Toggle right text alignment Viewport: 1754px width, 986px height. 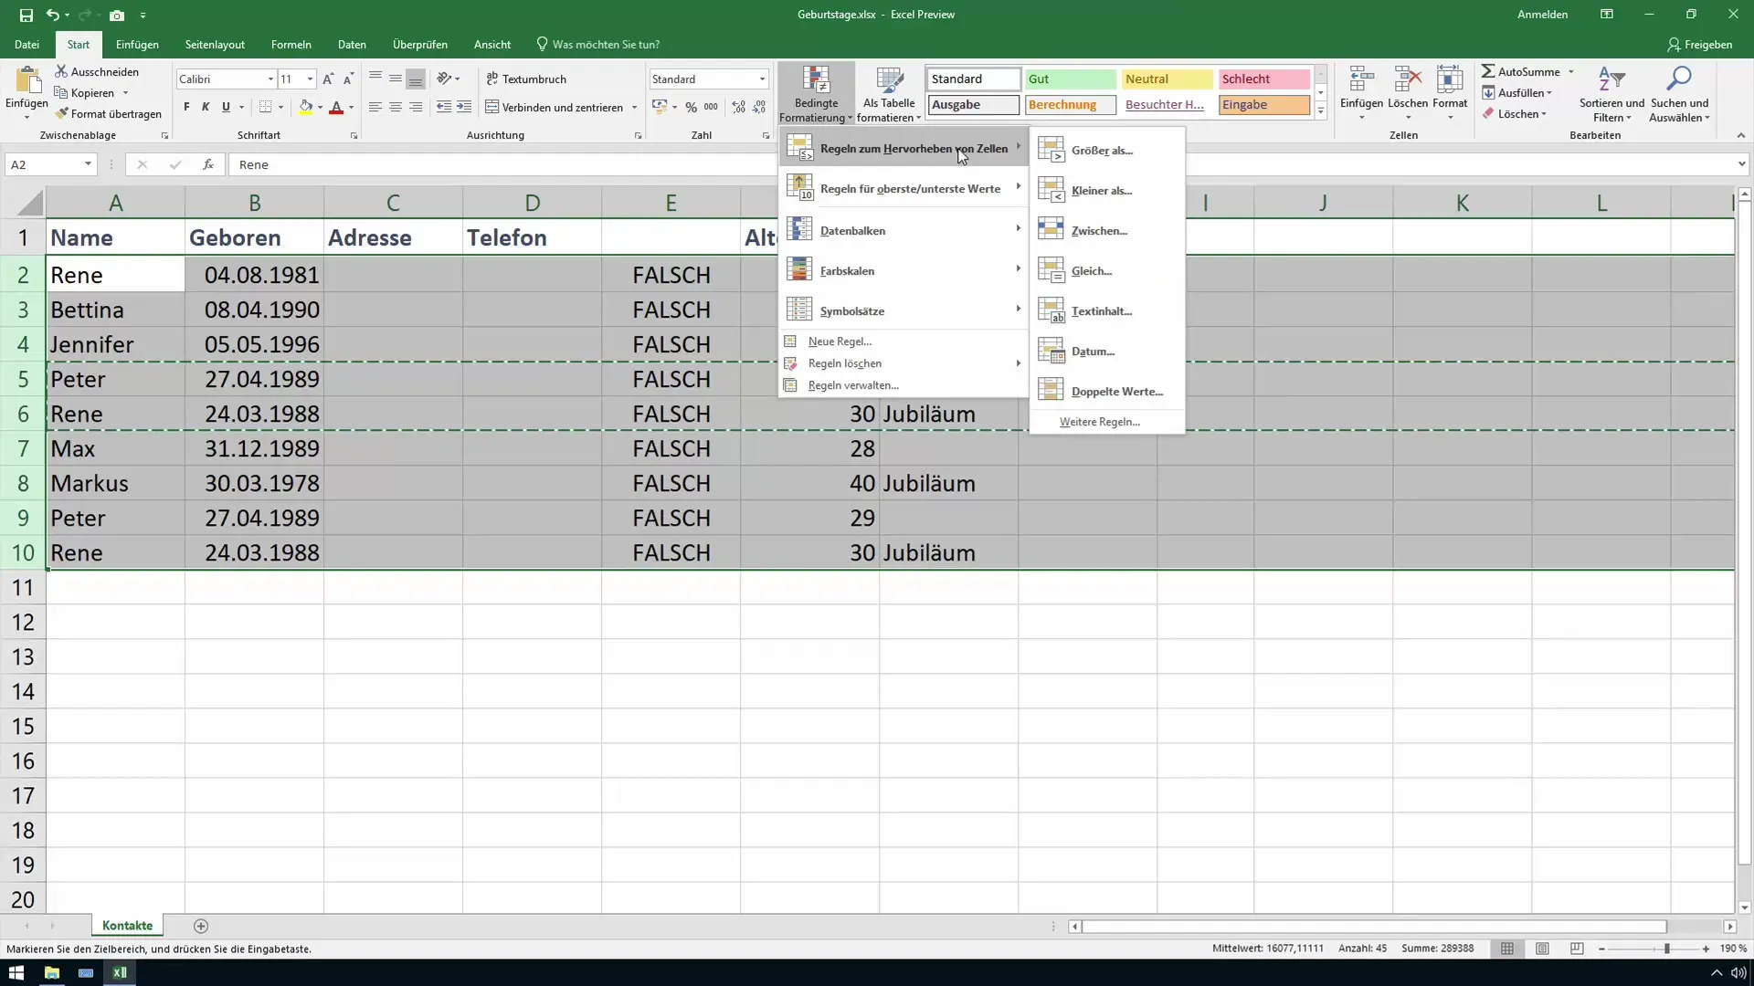pyautogui.click(x=416, y=107)
